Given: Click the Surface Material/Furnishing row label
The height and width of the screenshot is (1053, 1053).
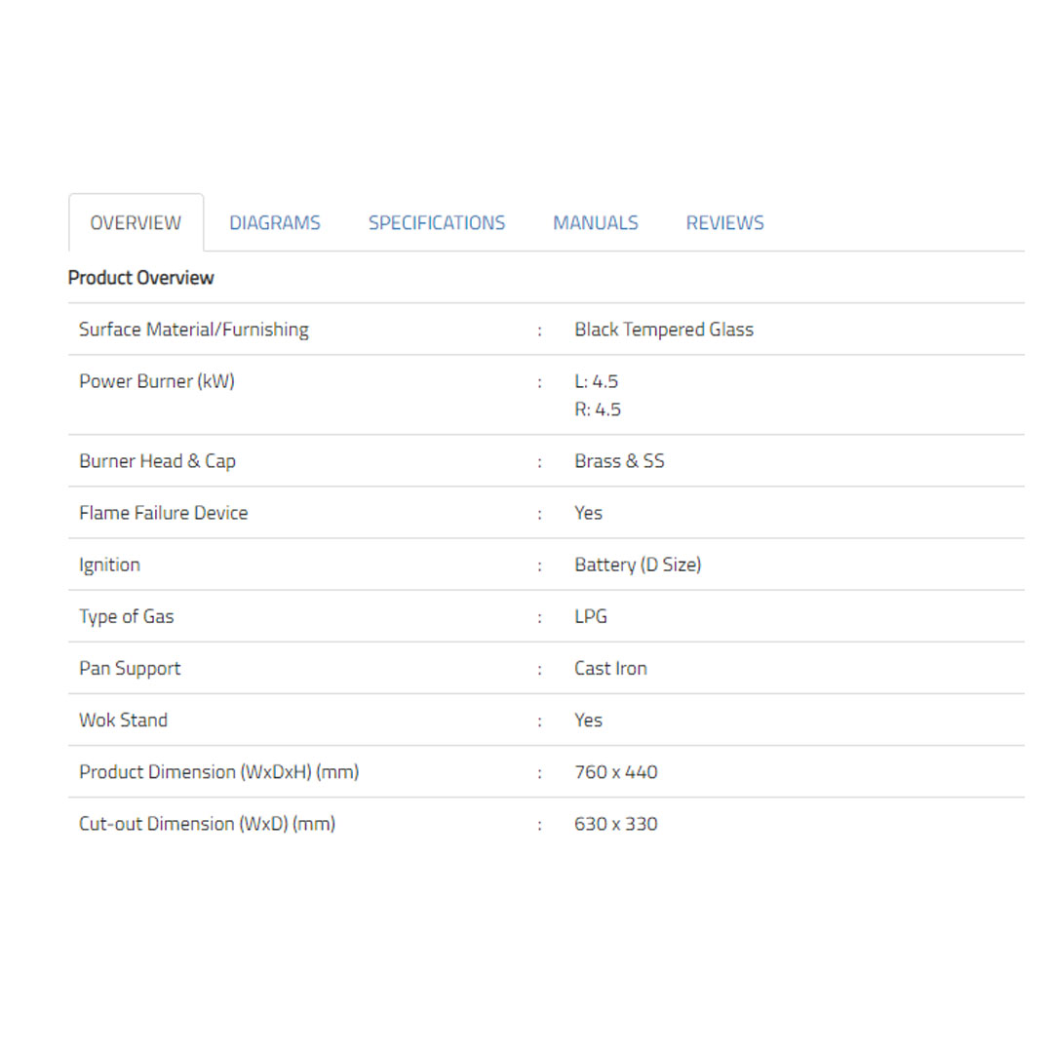Looking at the screenshot, I should (x=194, y=330).
